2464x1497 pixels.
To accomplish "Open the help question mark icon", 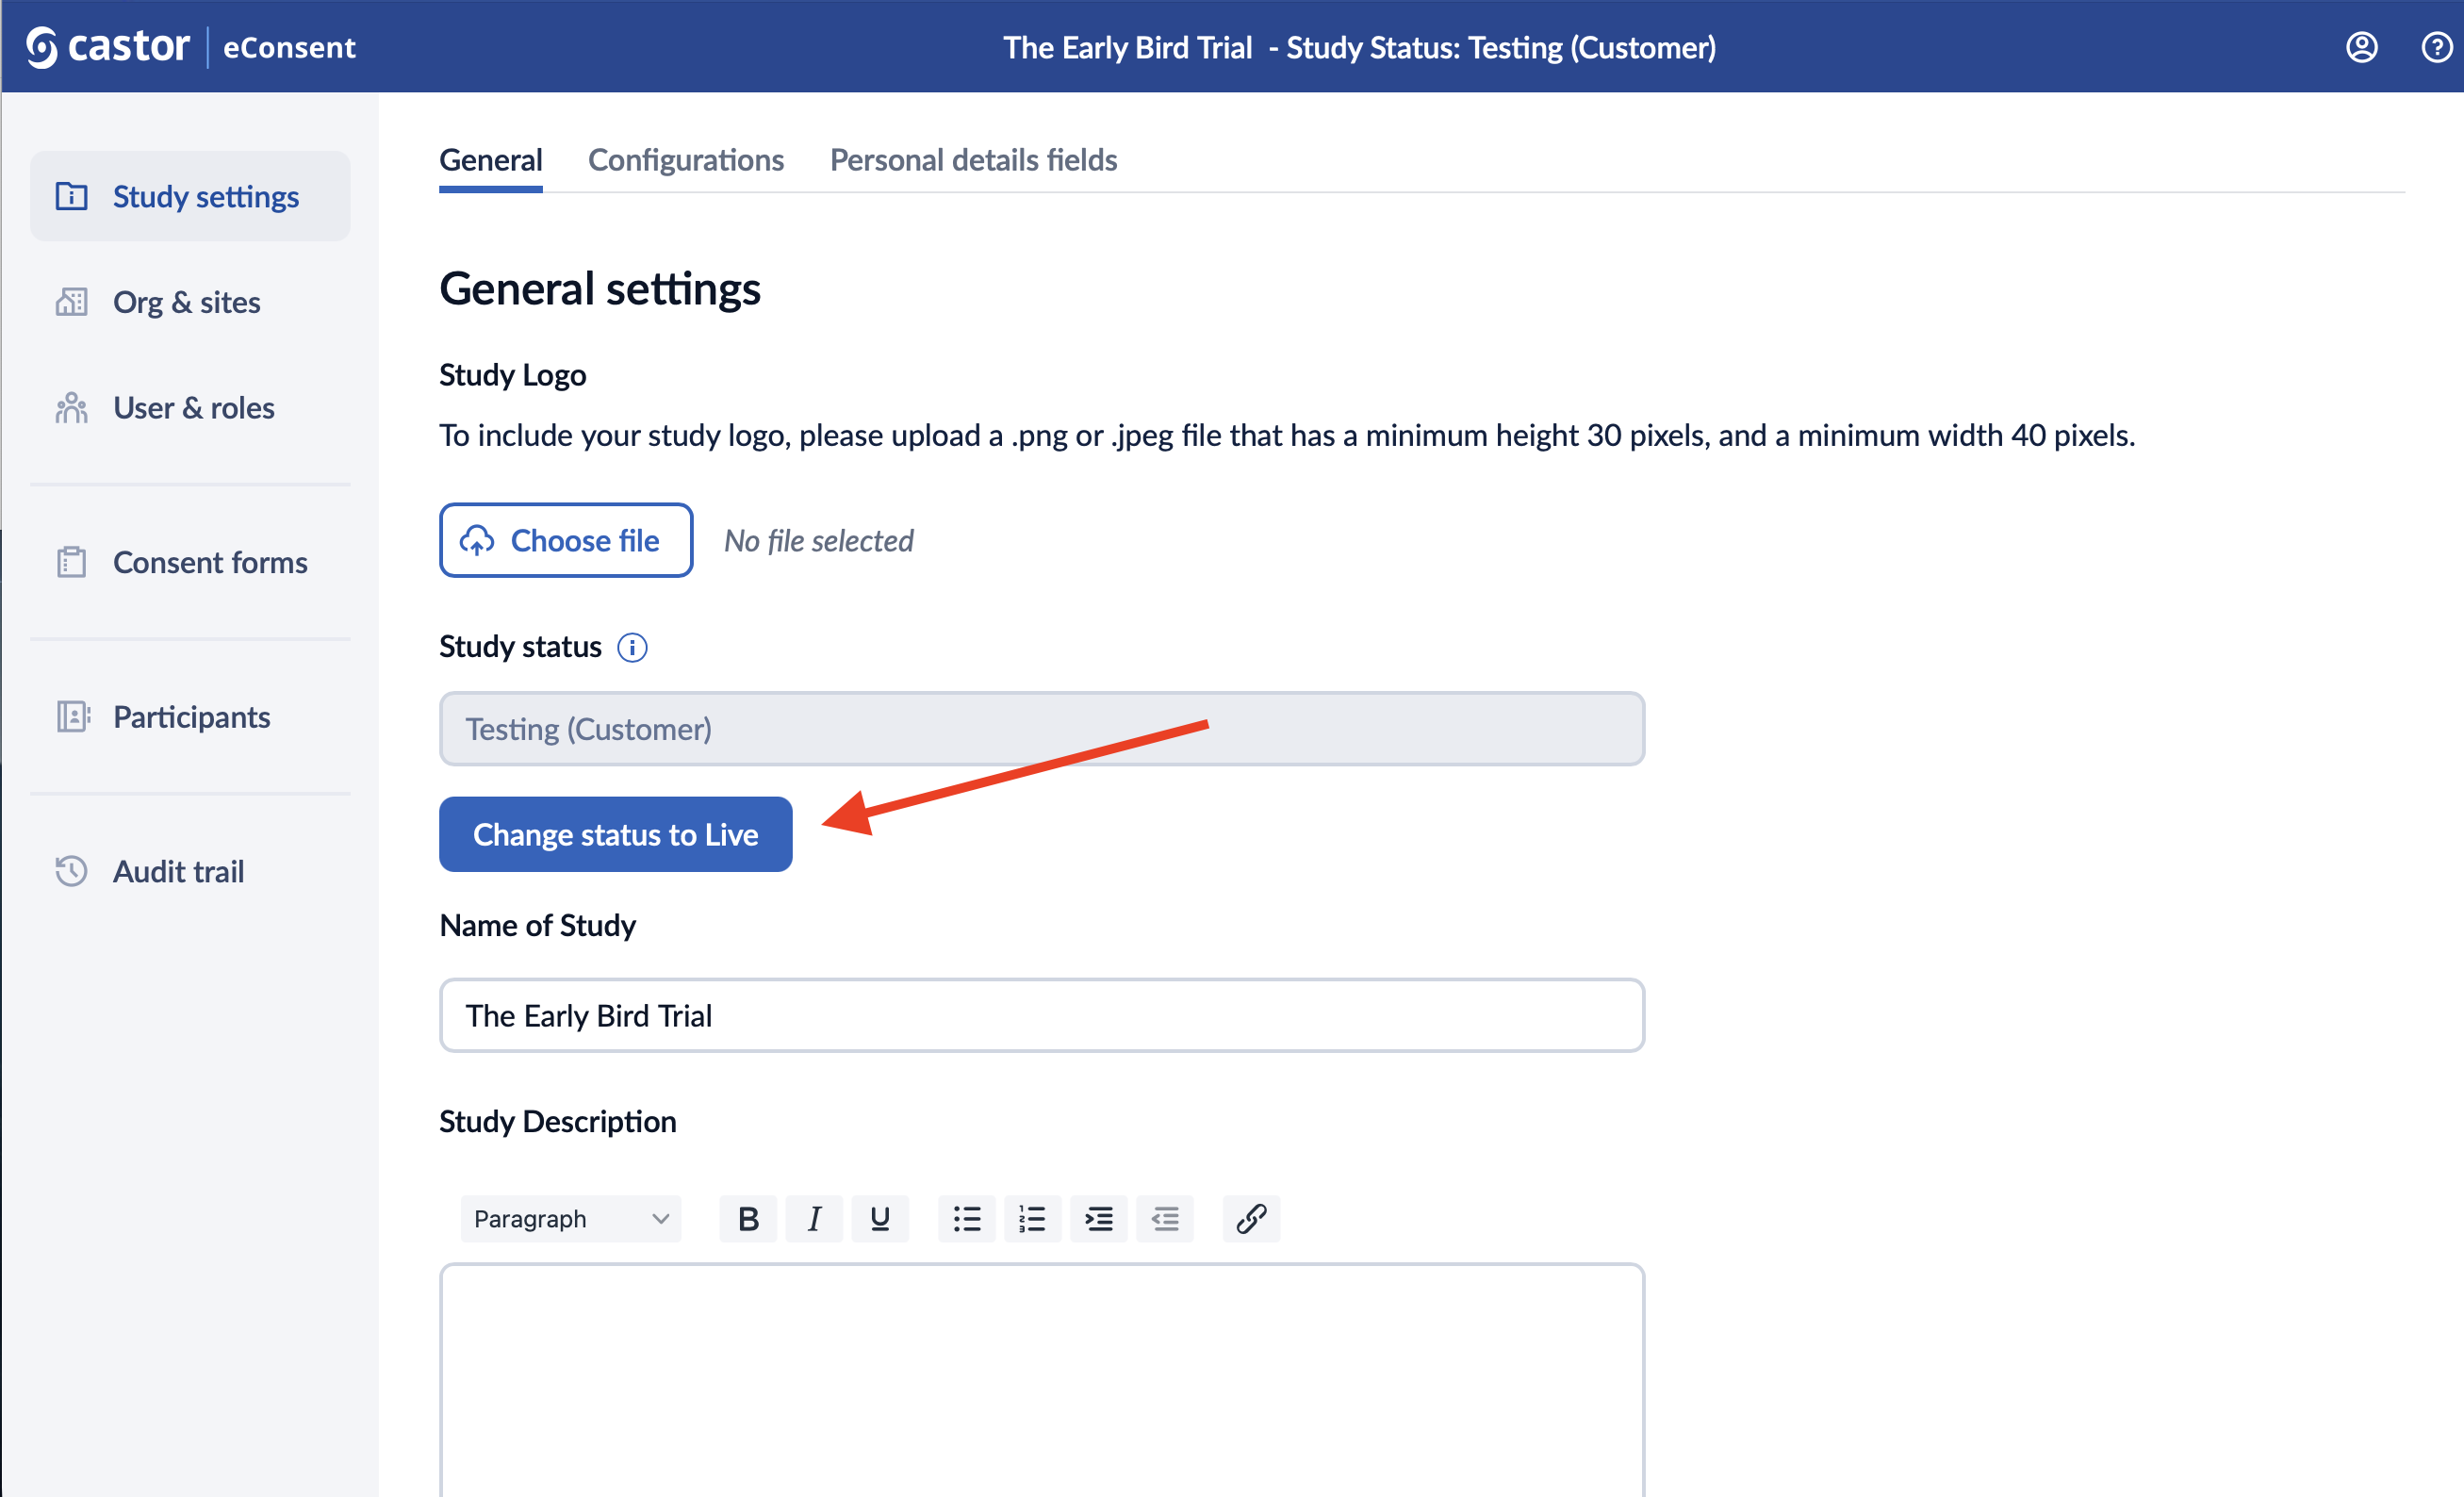I will point(2436,47).
